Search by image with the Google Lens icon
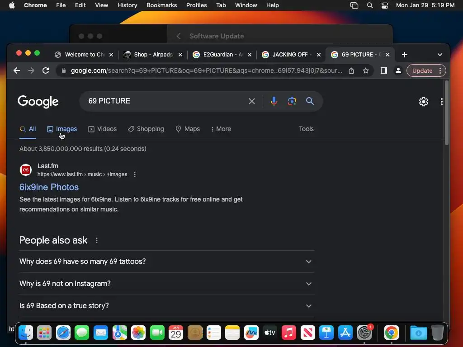 click(x=292, y=101)
